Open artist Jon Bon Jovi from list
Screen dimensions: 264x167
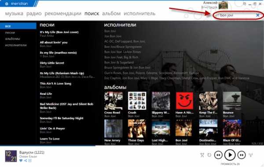(x=113, y=36)
